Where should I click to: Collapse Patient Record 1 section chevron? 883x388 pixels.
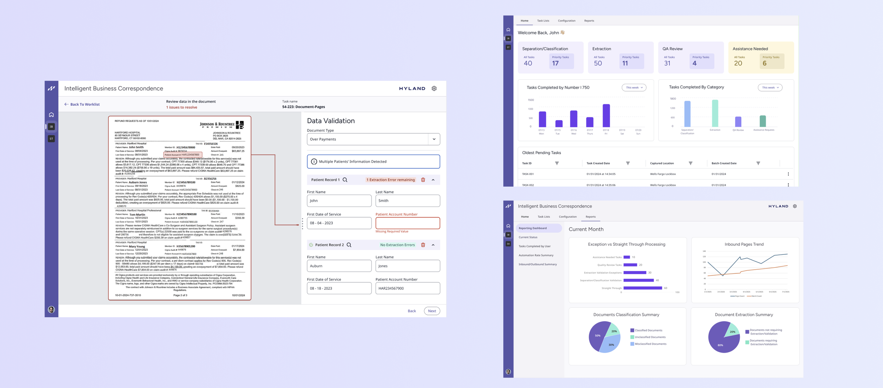[433, 180]
